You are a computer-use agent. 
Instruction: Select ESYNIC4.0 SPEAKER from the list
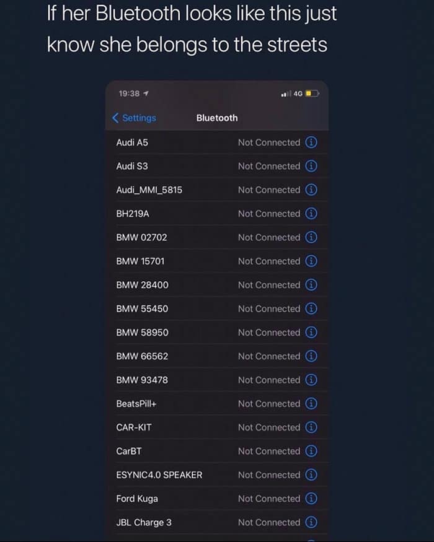click(159, 475)
